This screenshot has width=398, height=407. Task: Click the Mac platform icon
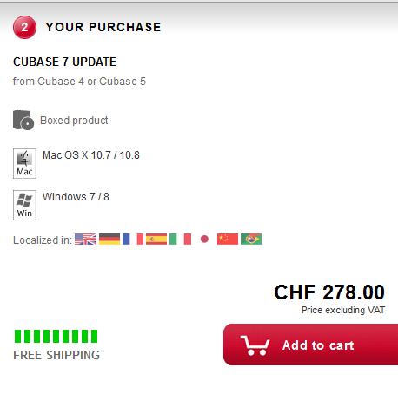pyautogui.click(x=24, y=163)
